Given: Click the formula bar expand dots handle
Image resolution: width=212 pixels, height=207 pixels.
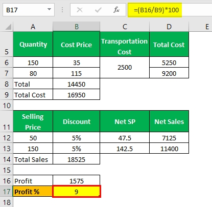Looking at the screenshot, I should pos(62,10).
